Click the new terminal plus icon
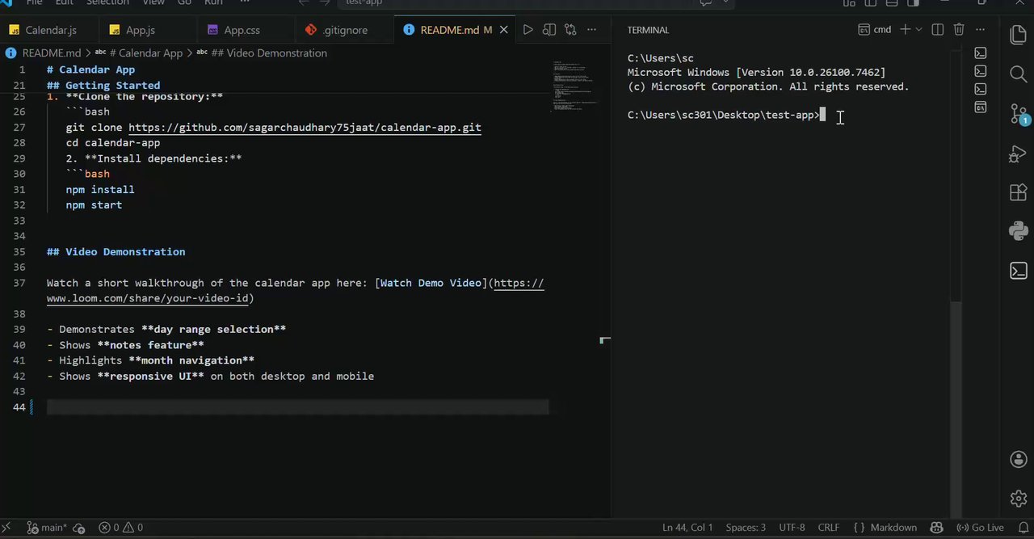Screen dimensions: 1034x539 pos(905,30)
